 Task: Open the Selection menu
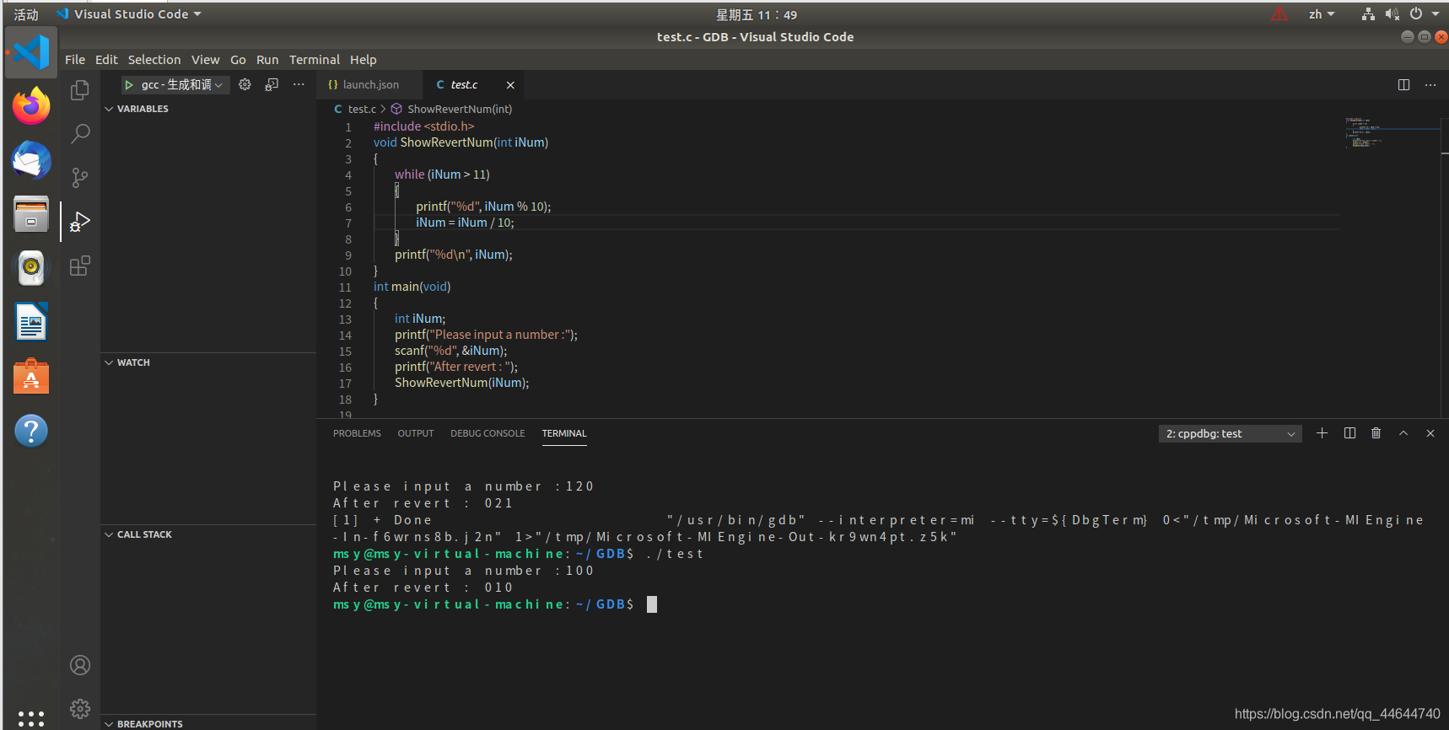(154, 60)
